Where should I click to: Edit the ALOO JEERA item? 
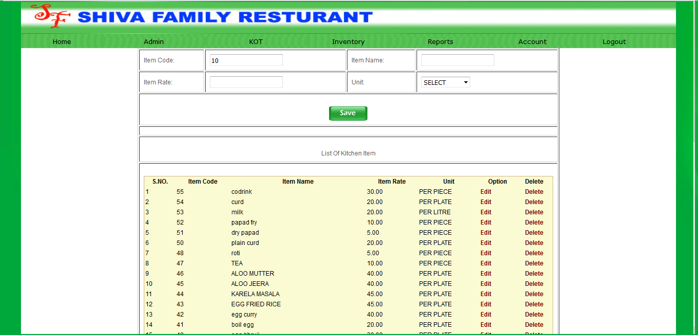pyautogui.click(x=486, y=284)
